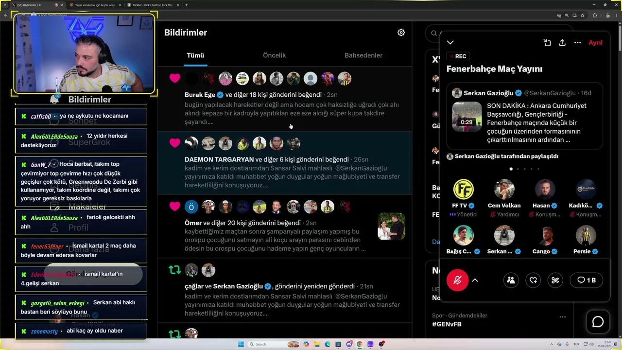Click repost icon on çağlar notification
Image resolution: width=622 pixels, height=350 pixels.
[175, 270]
